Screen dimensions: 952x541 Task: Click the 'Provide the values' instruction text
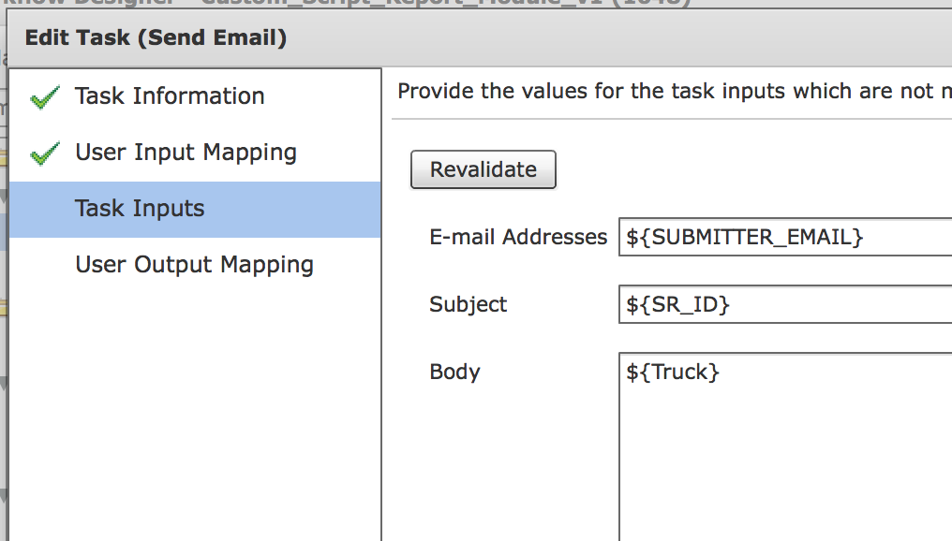pyautogui.click(x=675, y=91)
